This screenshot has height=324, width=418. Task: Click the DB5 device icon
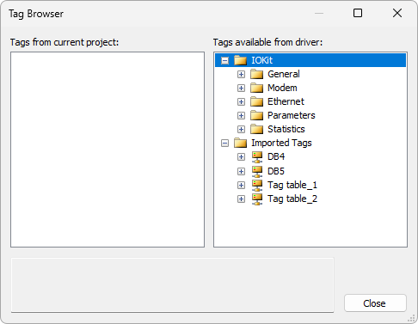coord(257,171)
